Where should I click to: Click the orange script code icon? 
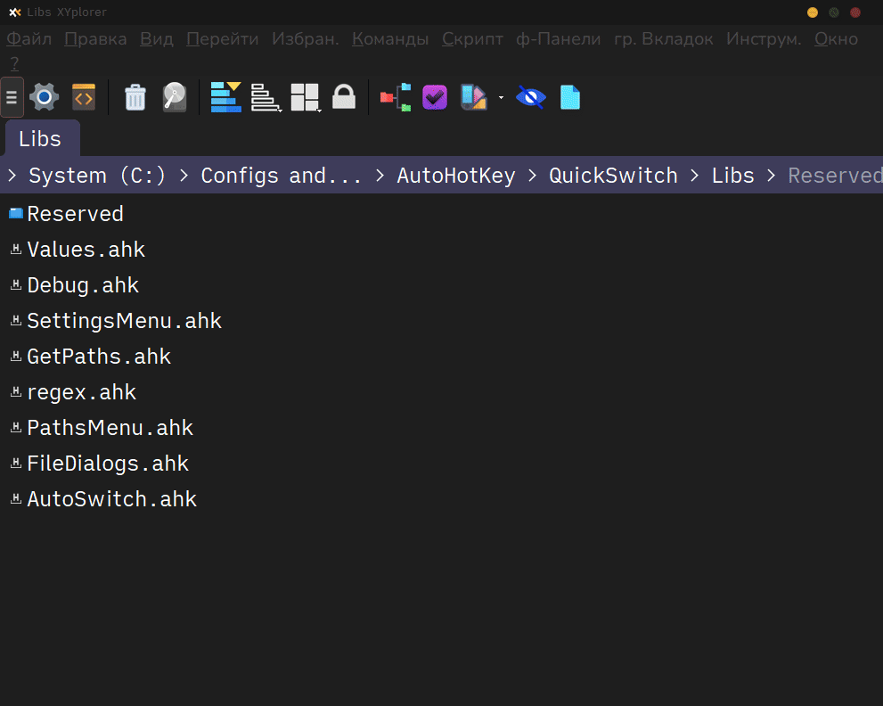coord(84,97)
